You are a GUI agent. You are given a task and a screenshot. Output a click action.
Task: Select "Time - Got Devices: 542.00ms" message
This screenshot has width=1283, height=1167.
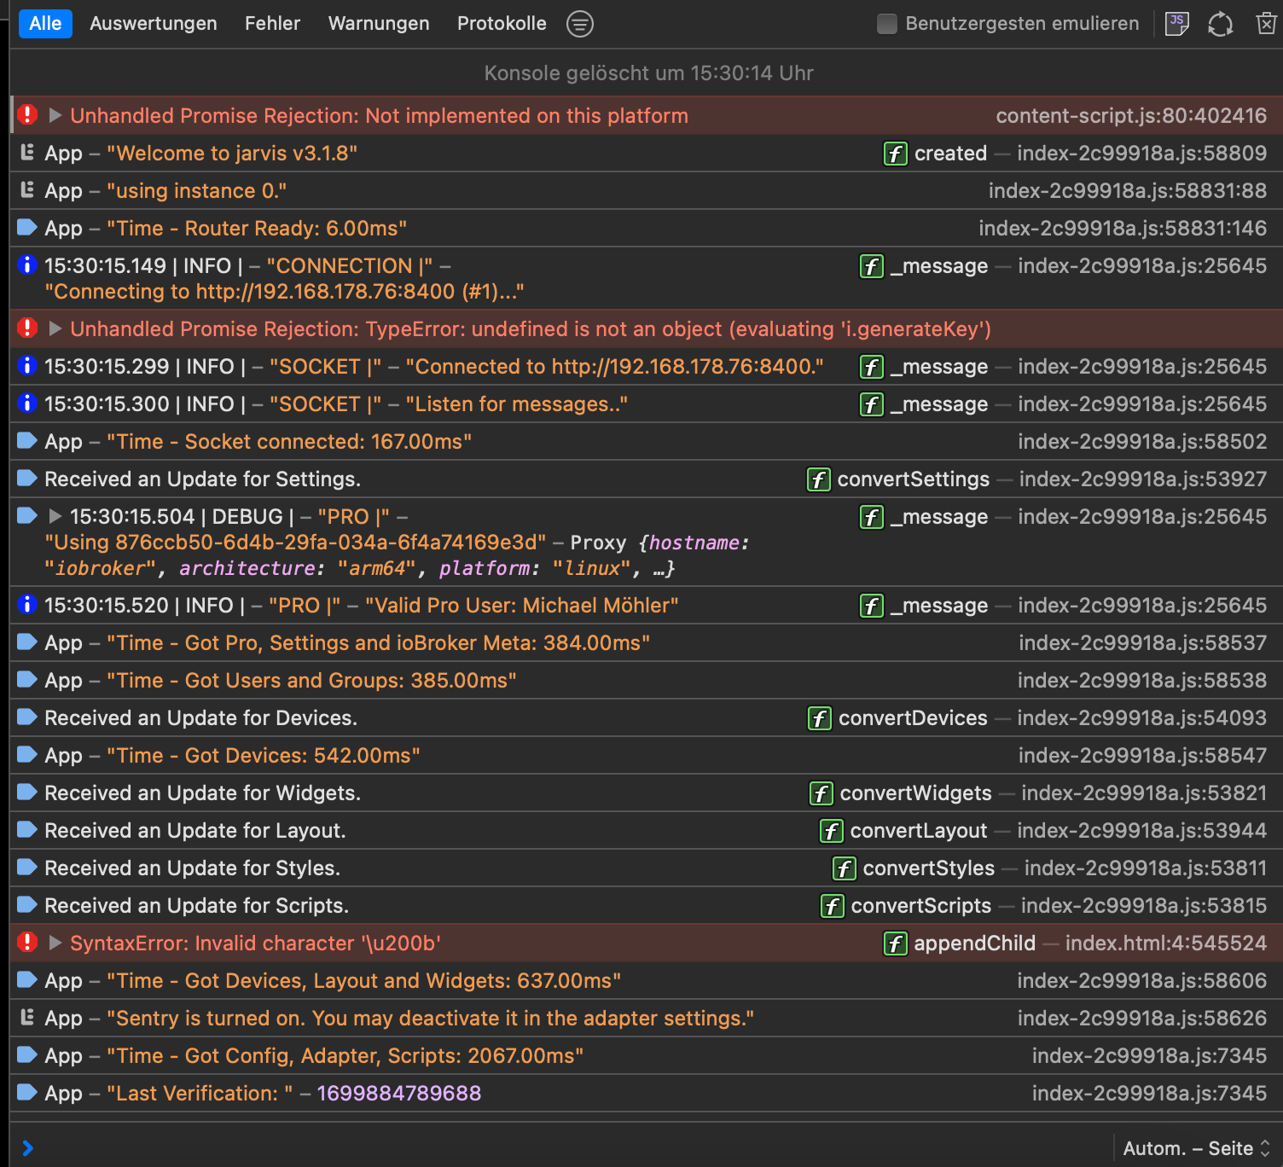click(x=264, y=756)
